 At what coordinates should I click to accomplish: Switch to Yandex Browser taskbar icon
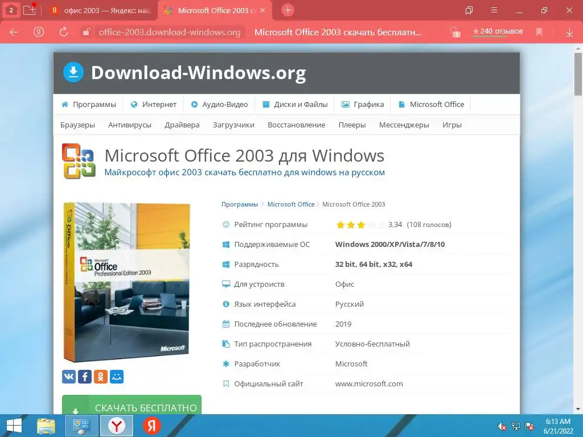(117, 426)
